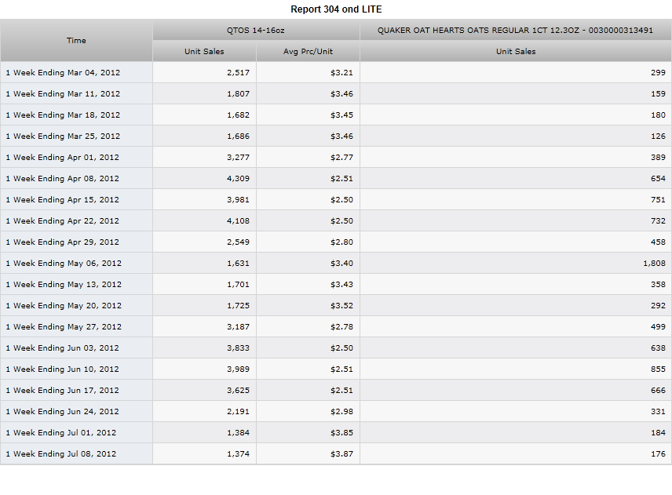
Task: Click average price $3.21
Action: point(342,73)
